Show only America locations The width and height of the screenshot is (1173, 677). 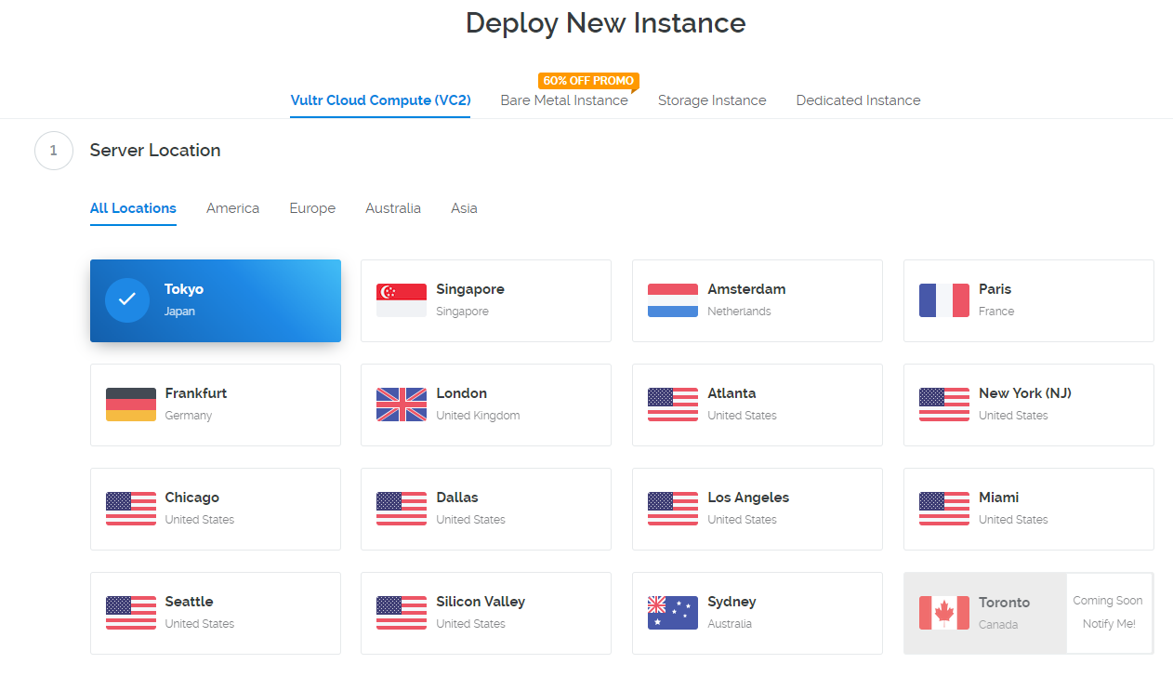pos(232,208)
